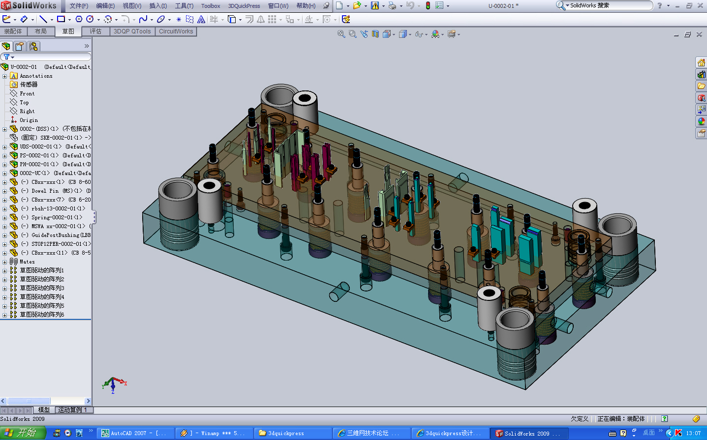This screenshot has width=707, height=440.
Task: Click the Open file folder icon
Action: [x=357, y=5]
